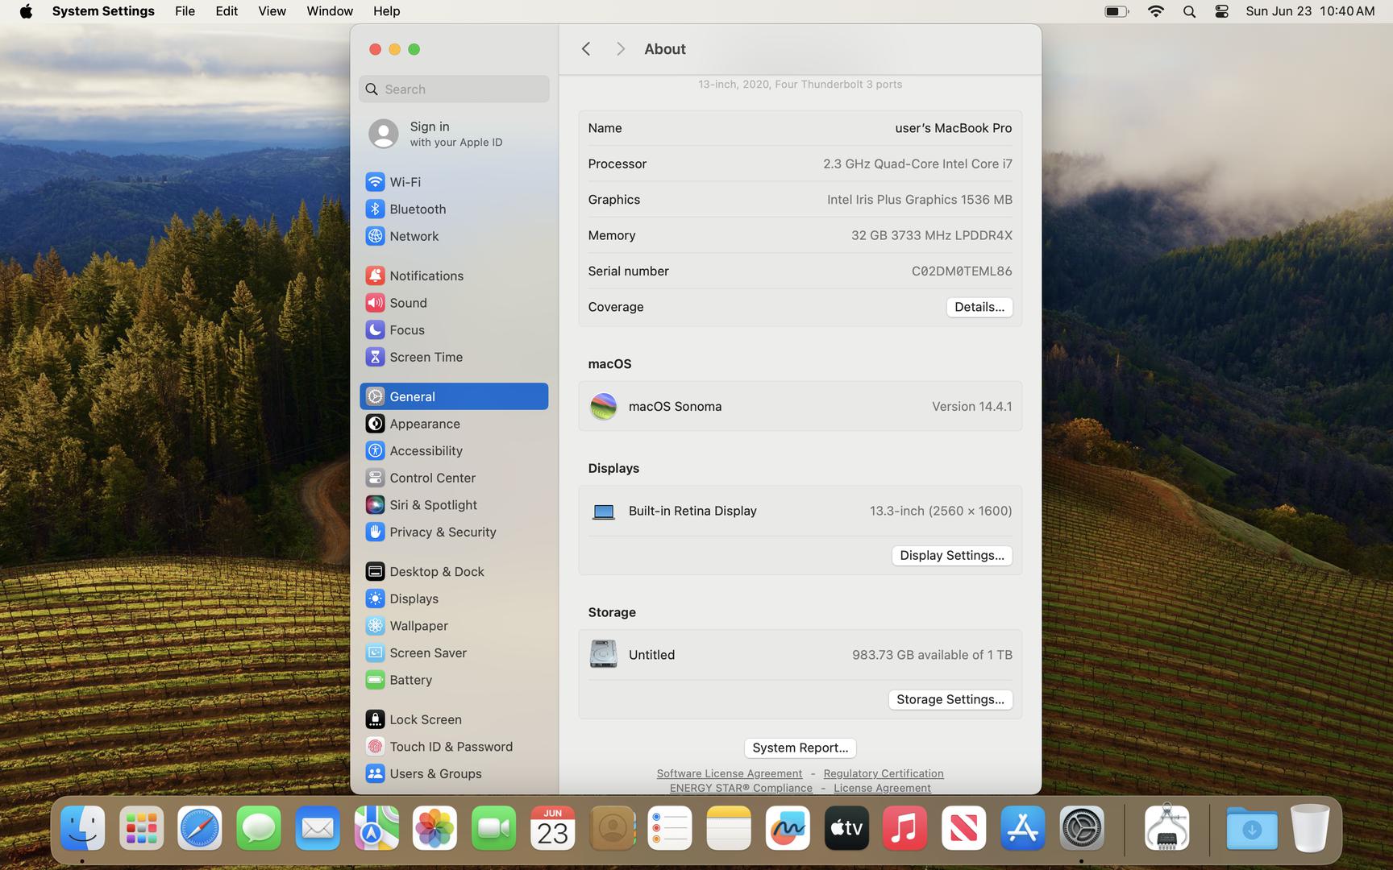Open Notifications settings
Screen dimensions: 1393x870
coord(454,275)
